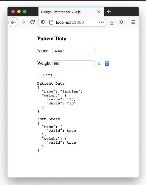Focus the Weight field showing 150

[x=73, y=63]
